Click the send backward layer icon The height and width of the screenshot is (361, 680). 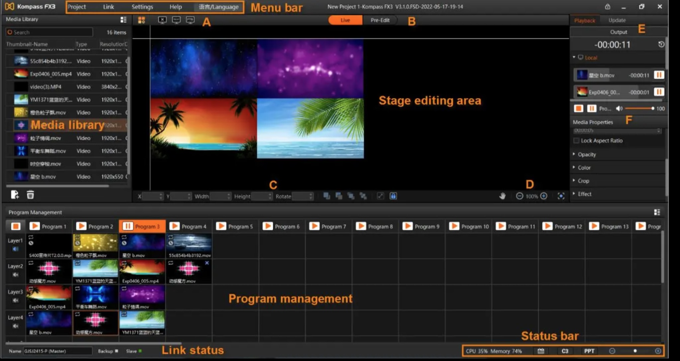coord(351,196)
